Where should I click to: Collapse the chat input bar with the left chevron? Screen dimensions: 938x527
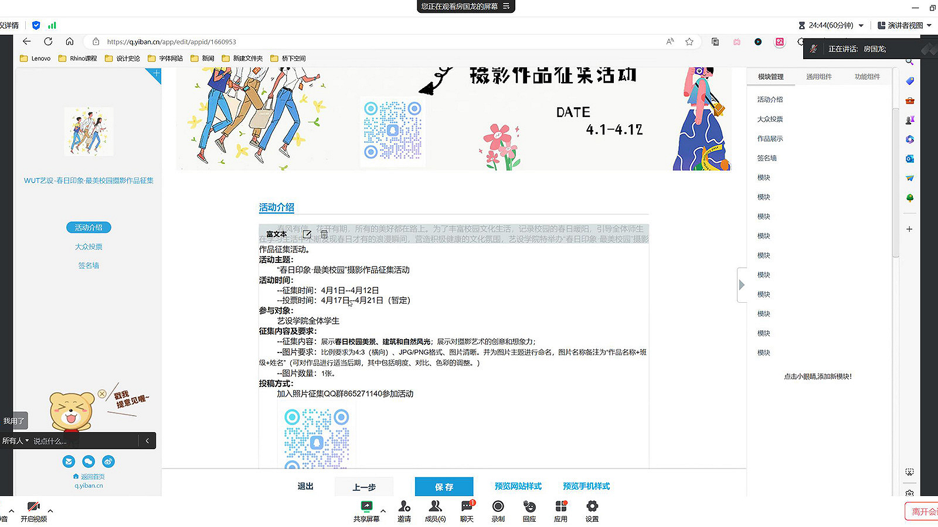point(147,441)
